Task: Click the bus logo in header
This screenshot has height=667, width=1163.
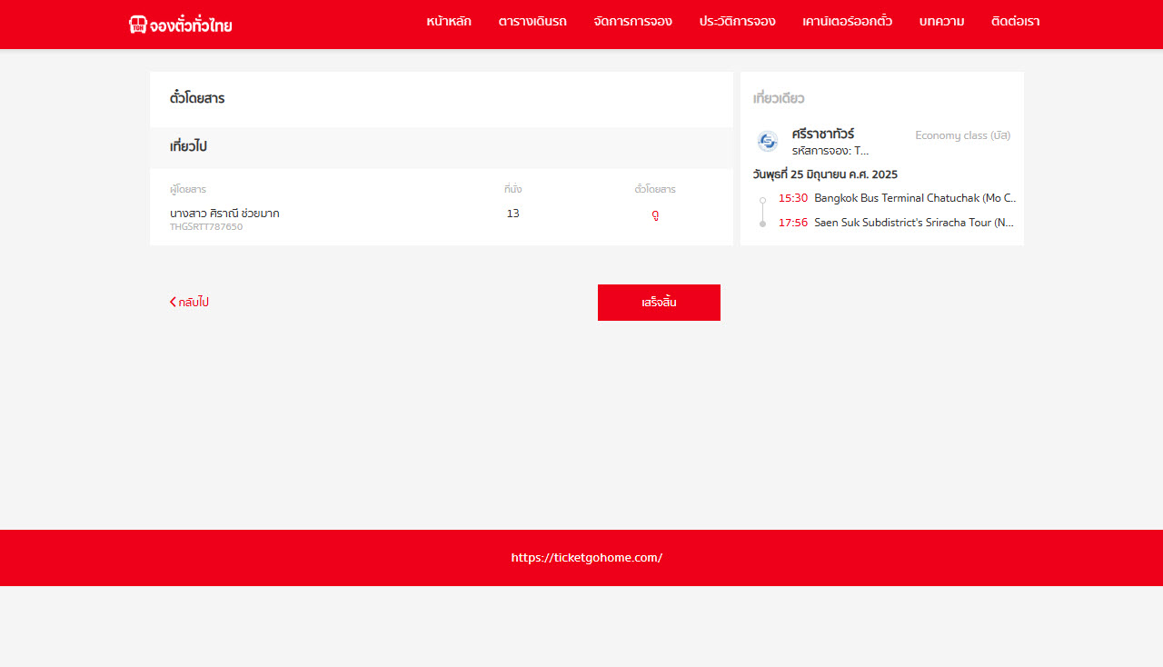Action: 137,25
